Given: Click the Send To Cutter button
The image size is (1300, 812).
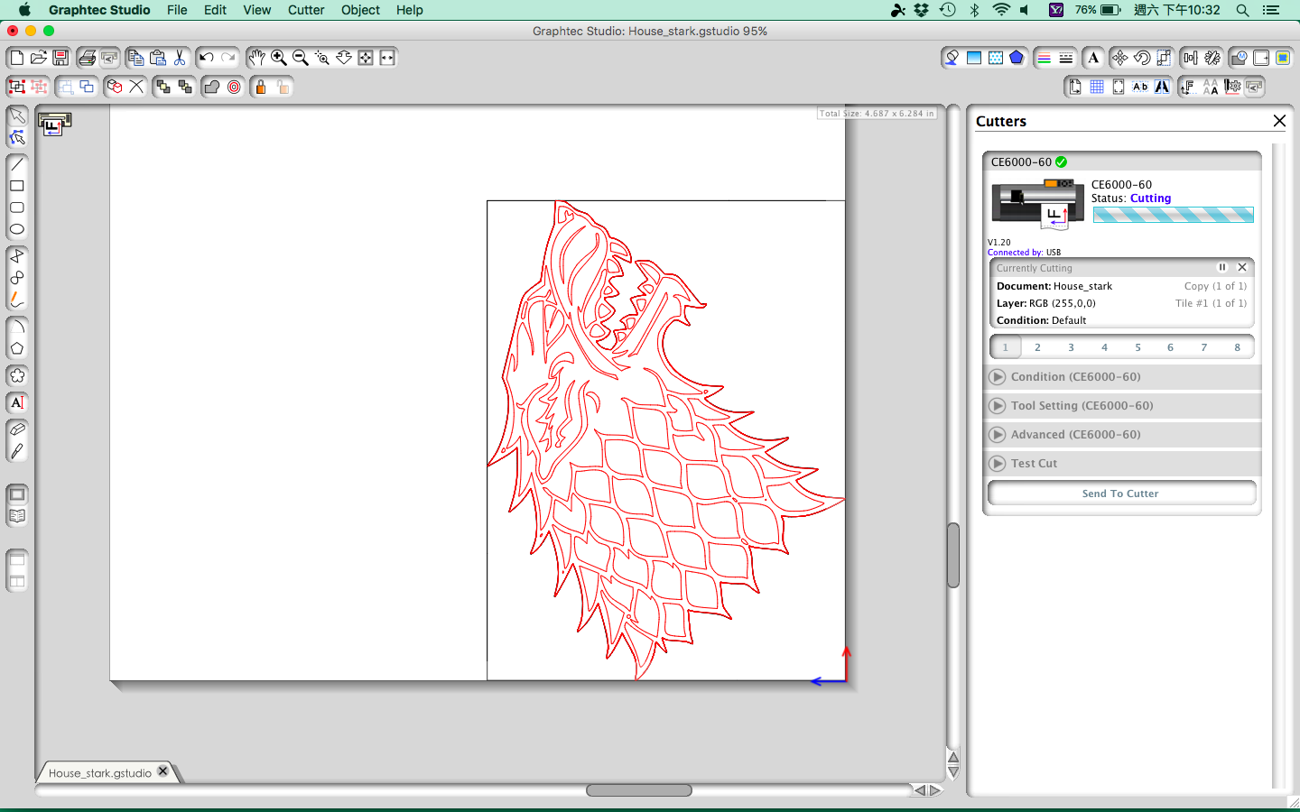Looking at the screenshot, I should [1121, 494].
